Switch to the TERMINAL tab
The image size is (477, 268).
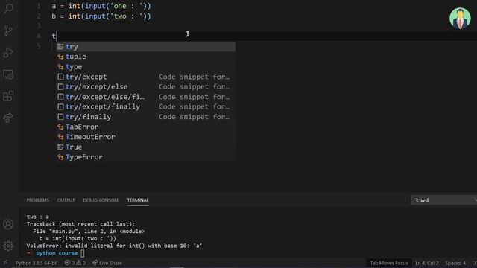(138, 200)
